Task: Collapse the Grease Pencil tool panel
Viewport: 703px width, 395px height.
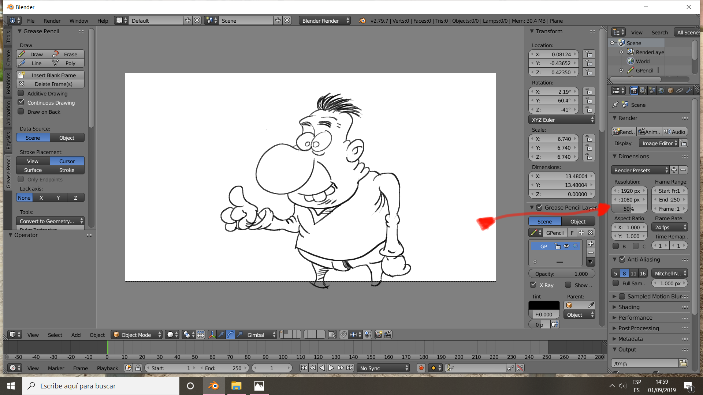Action: 20,31
